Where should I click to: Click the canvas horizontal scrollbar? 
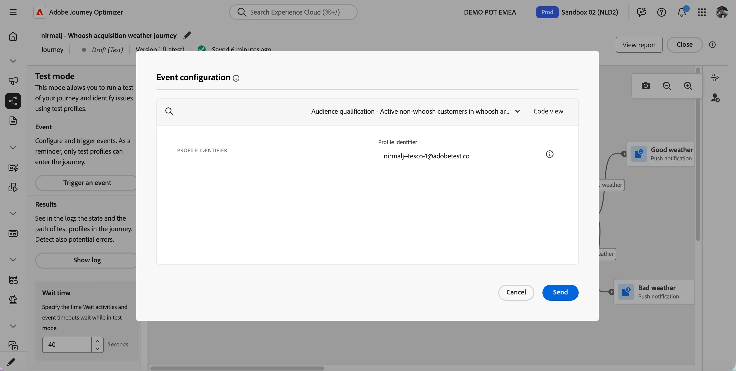(x=237, y=368)
